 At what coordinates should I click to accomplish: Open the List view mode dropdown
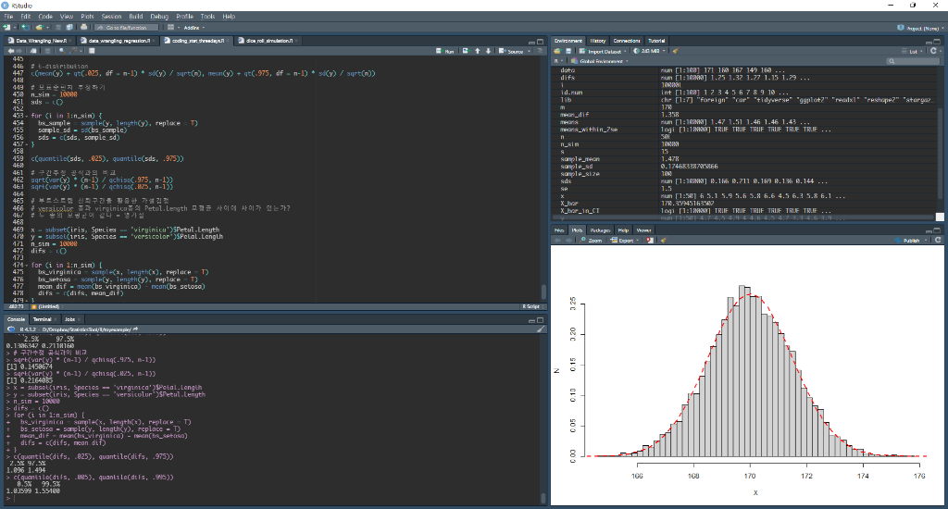[914, 52]
